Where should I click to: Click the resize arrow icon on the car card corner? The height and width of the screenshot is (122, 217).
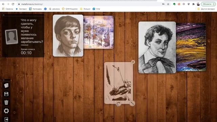[132, 103]
